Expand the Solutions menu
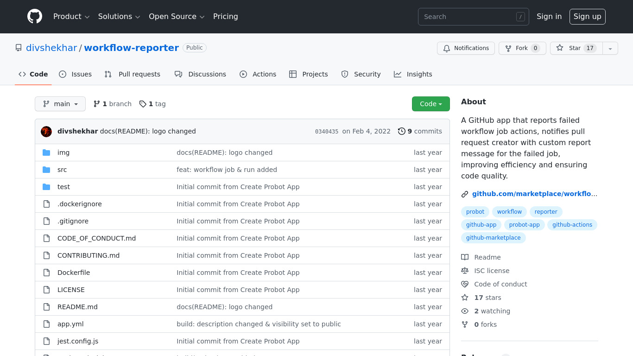Viewport: 633px width, 356px height. coord(119,17)
